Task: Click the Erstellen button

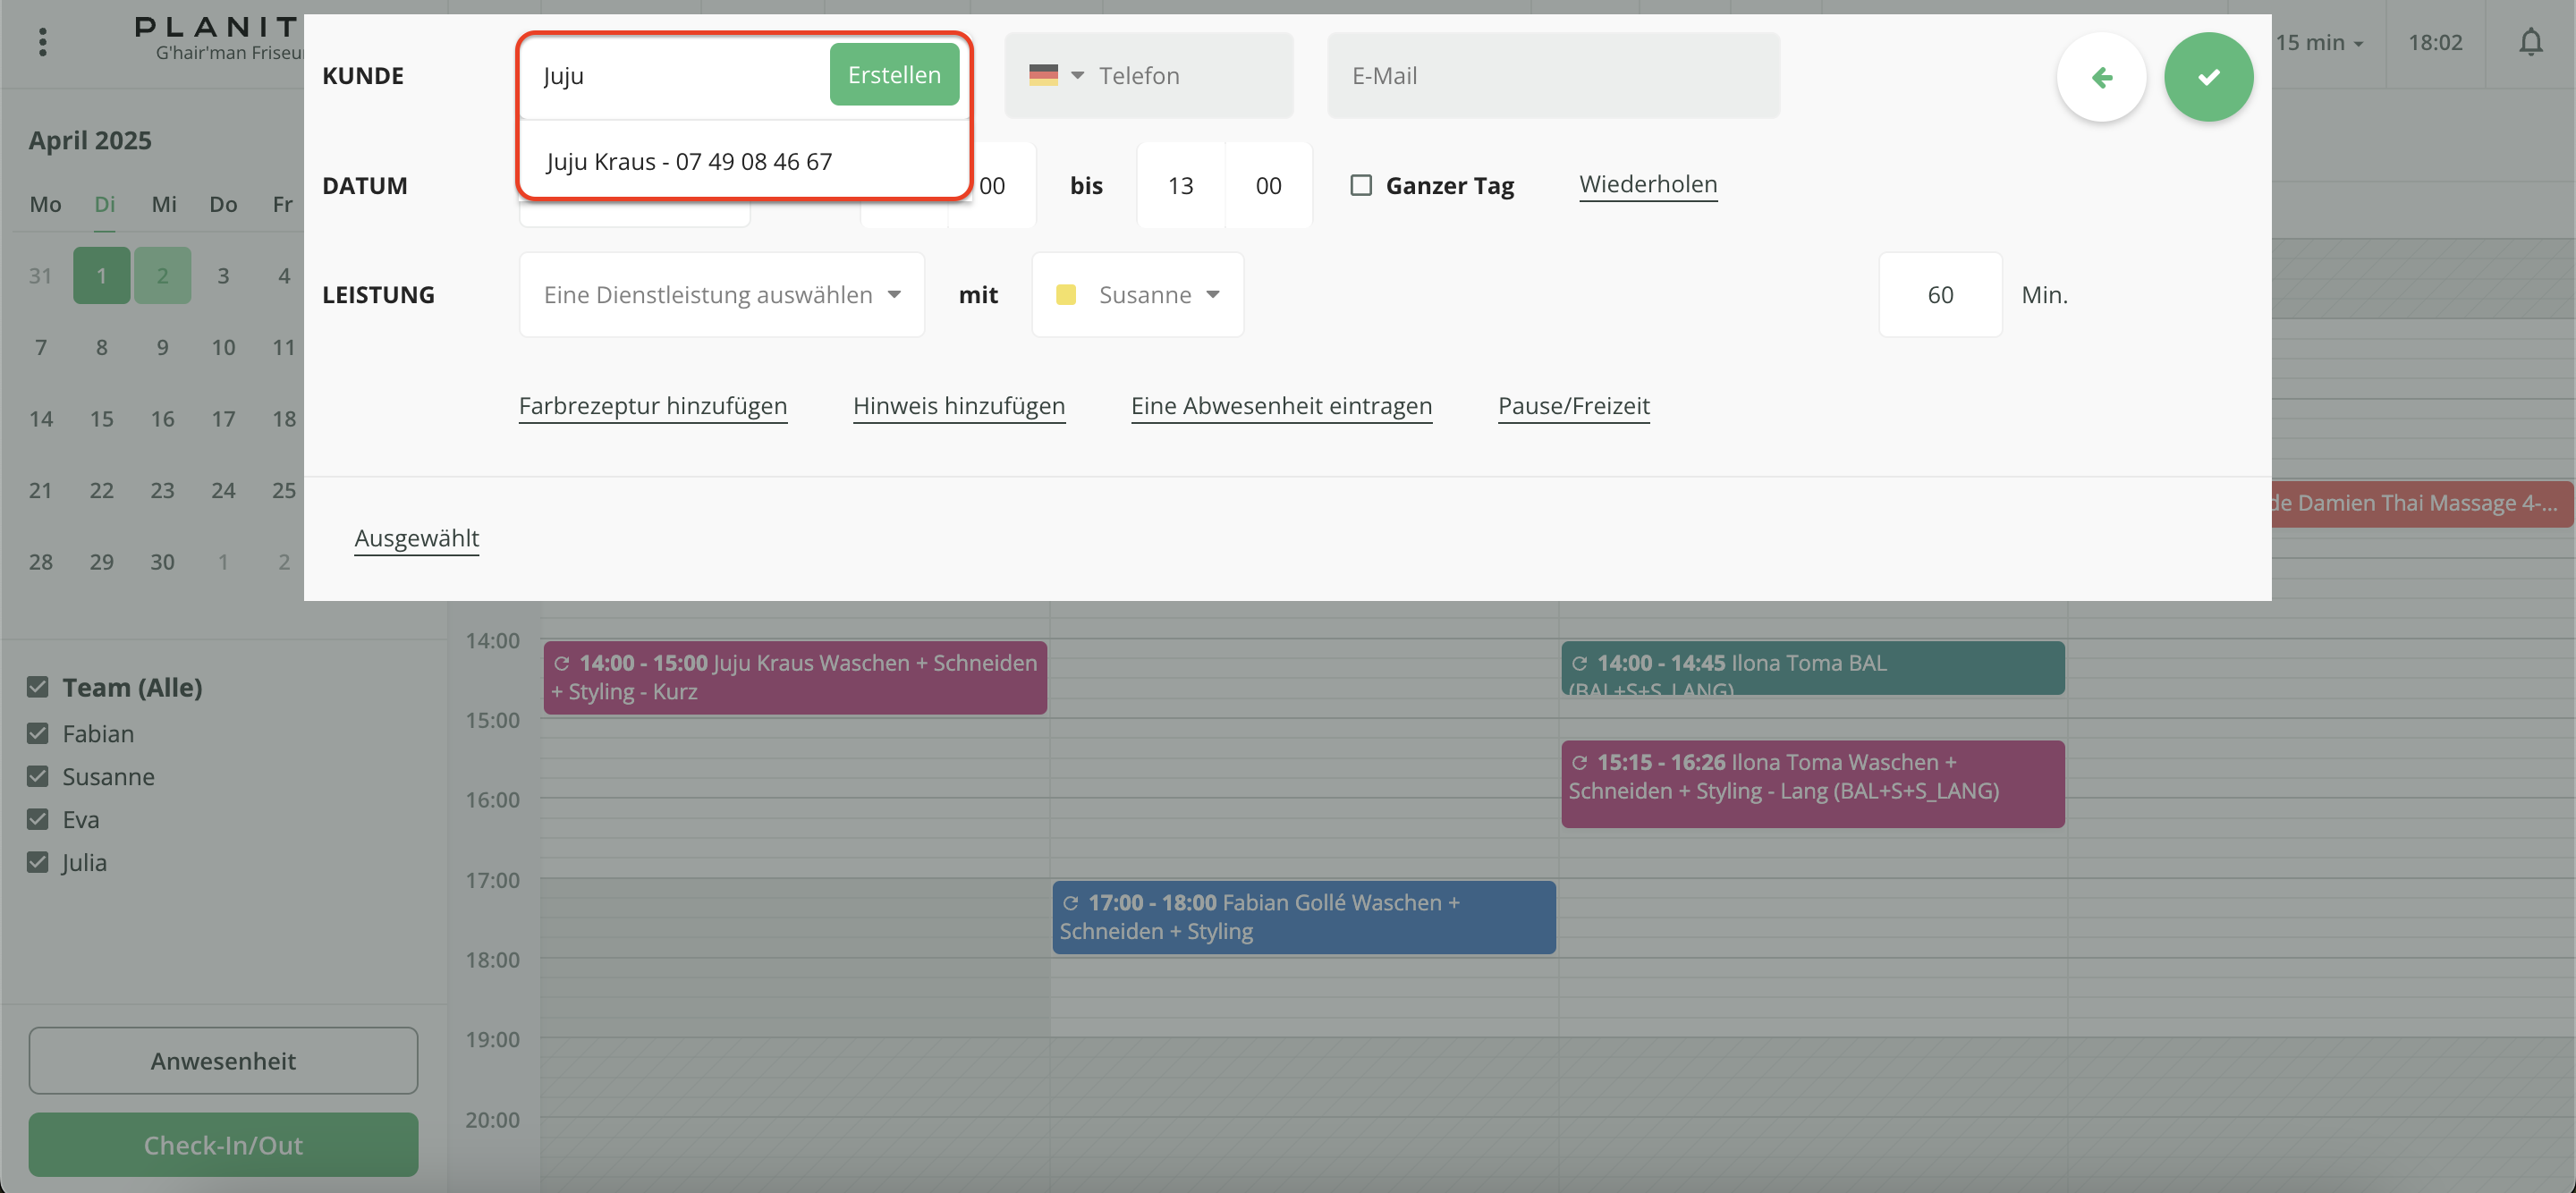Action: click(x=893, y=75)
